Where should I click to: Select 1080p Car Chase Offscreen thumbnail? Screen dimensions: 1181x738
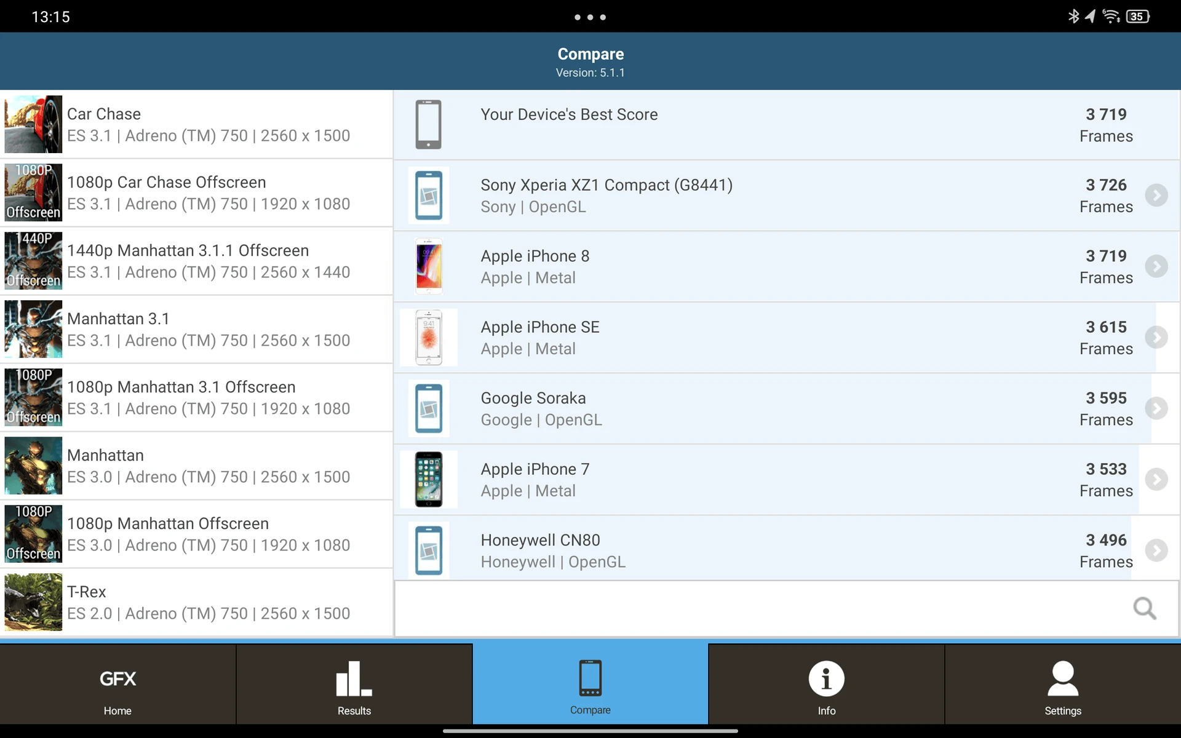(33, 192)
